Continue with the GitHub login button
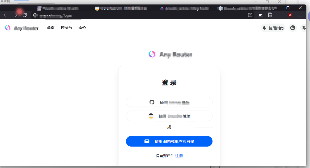 tap(169, 102)
